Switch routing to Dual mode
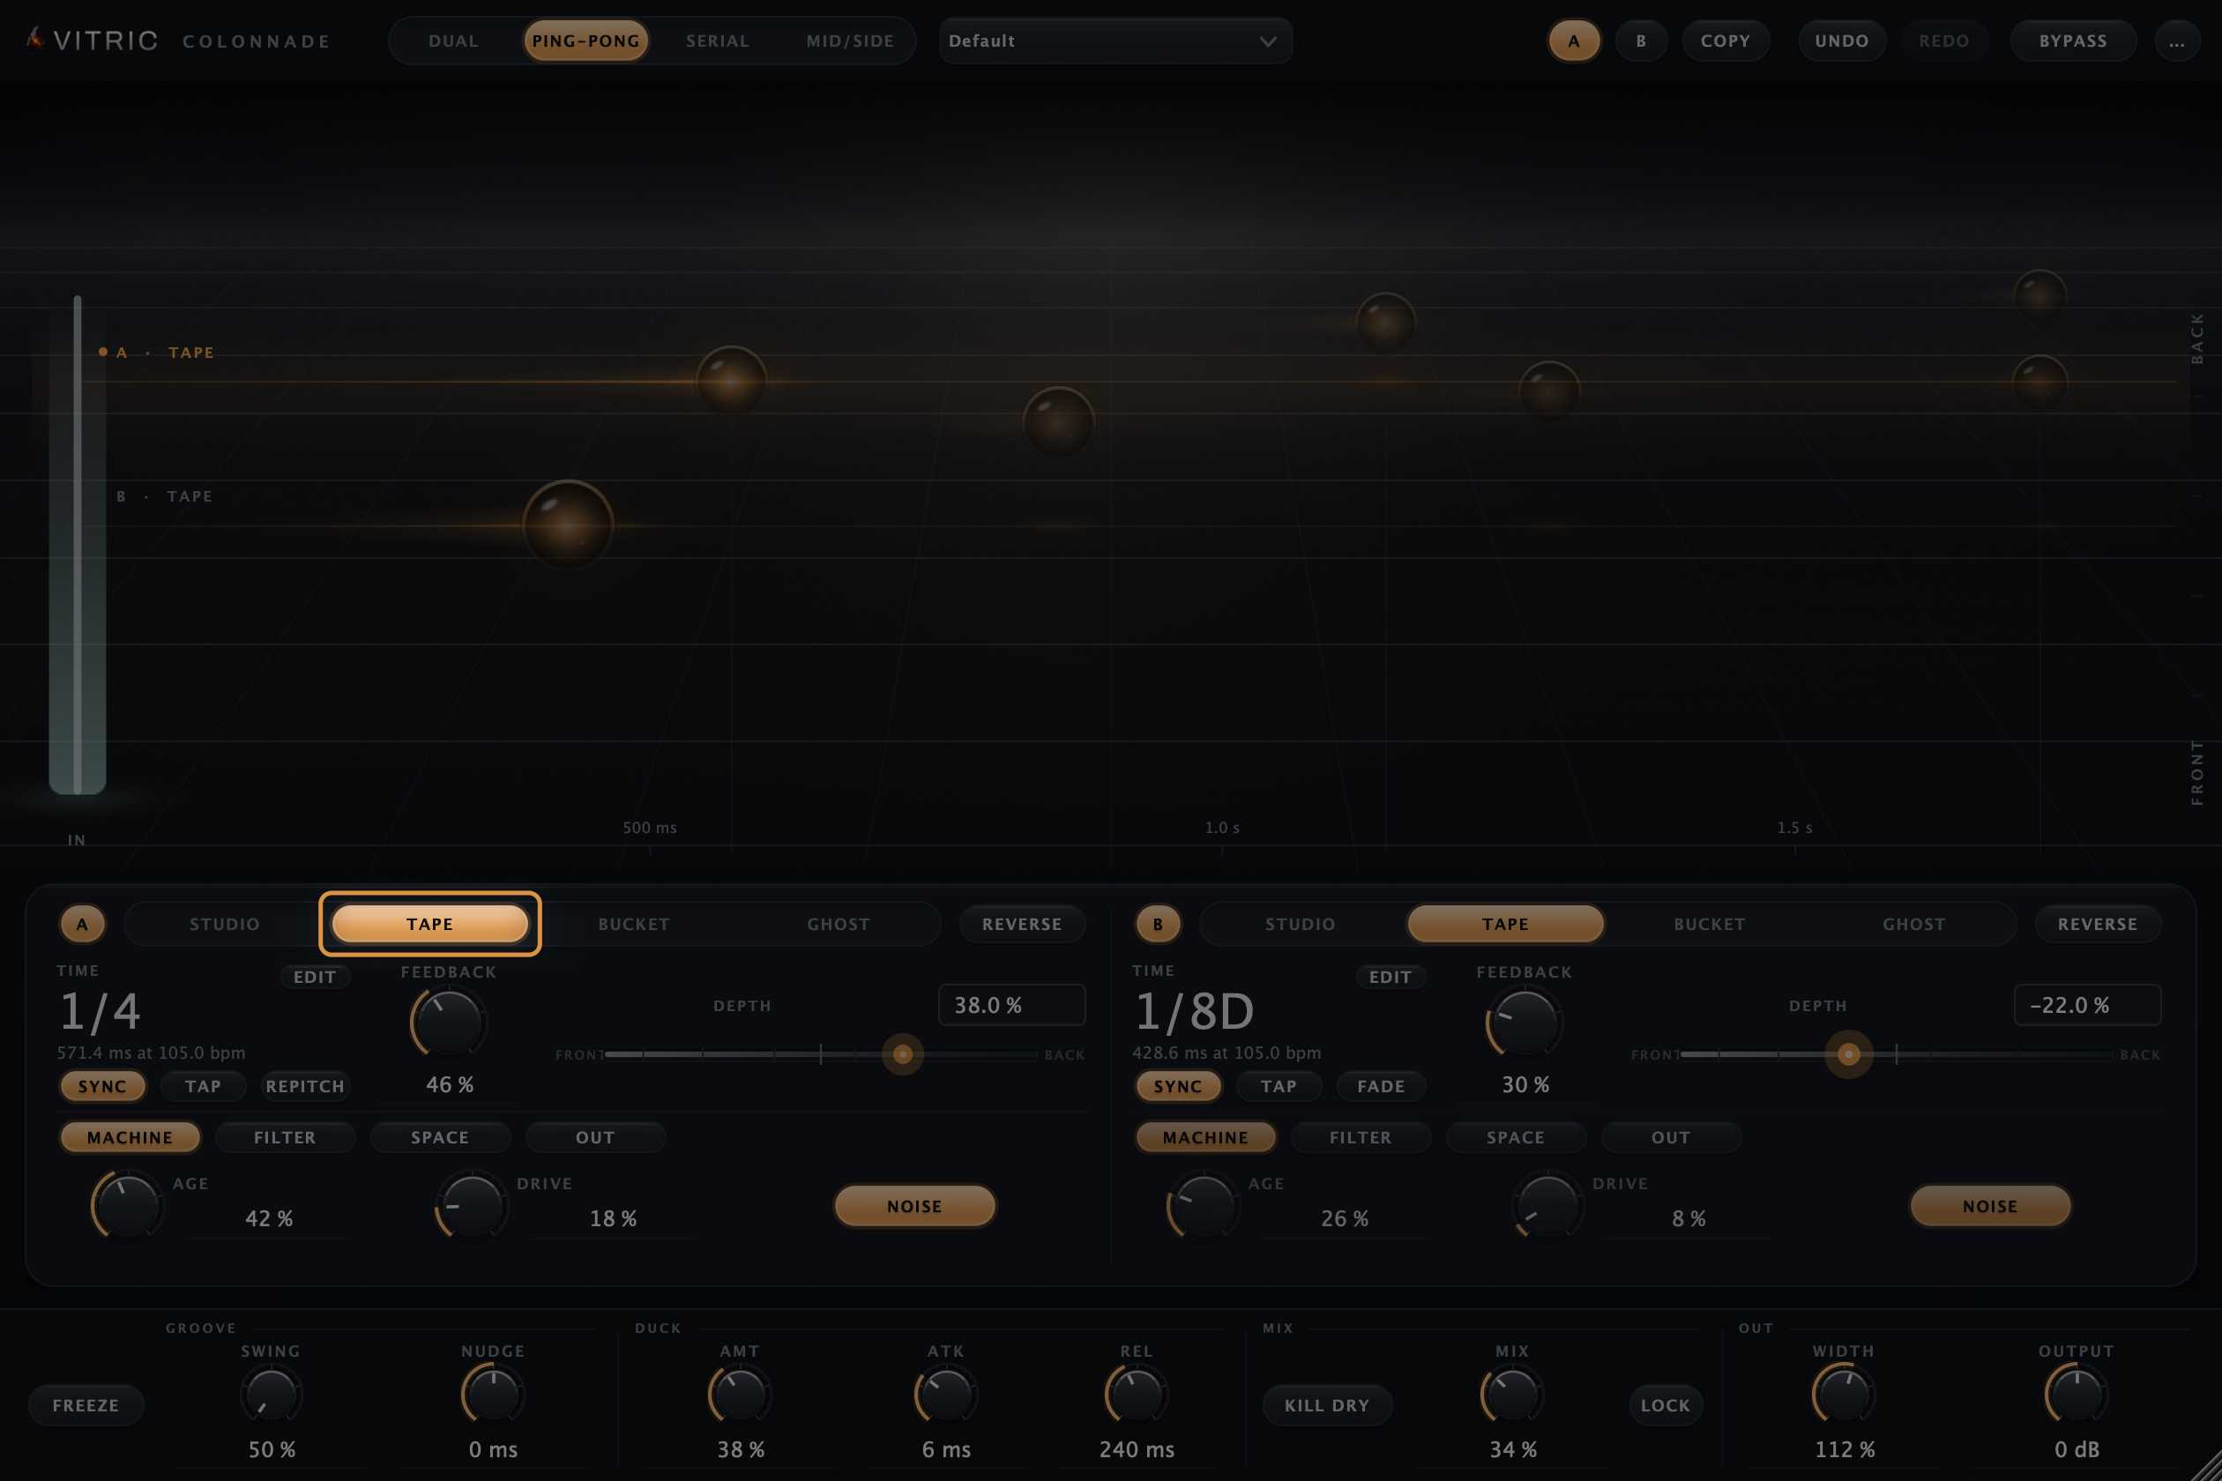The height and width of the screenshot is (1481, 2222). tap(453, 41)
